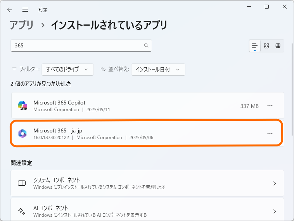294x221 pixels.
Task: Click the 2025/05/06 install date
Action: [141, 137]
